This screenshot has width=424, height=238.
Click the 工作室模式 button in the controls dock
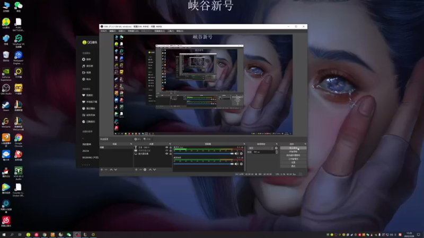tap(293, 159)
